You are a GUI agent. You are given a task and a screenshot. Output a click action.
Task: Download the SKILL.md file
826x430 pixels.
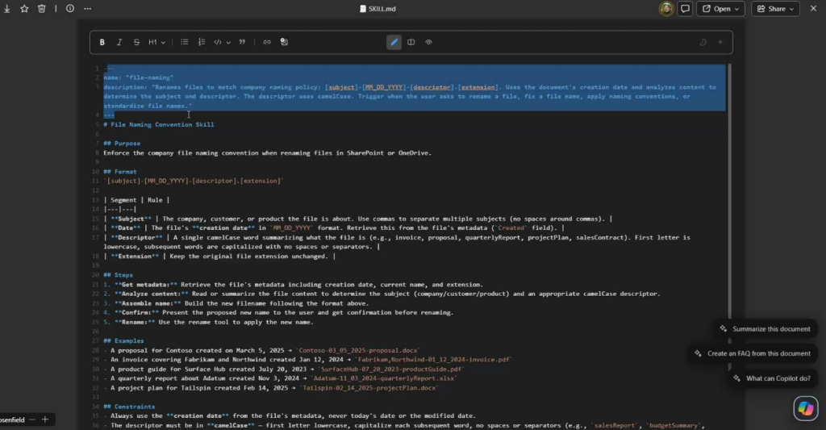7,8
